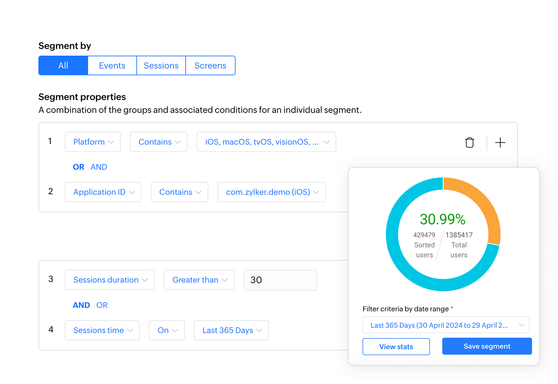Screen dimensions: 558x384
Task: Open the Sessions duration dropdown
Action: coord(109,280)
